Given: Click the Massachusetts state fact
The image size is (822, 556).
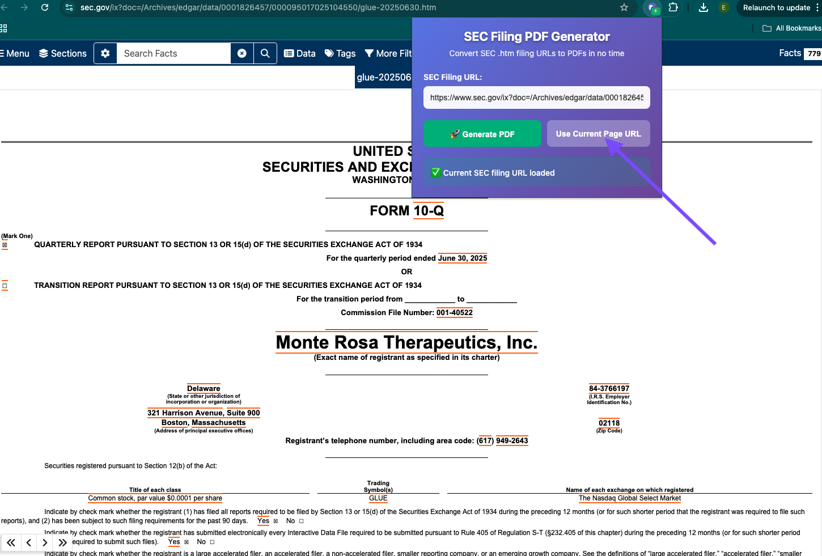Looking at the screenshot, I should click(x=219, y=422).
